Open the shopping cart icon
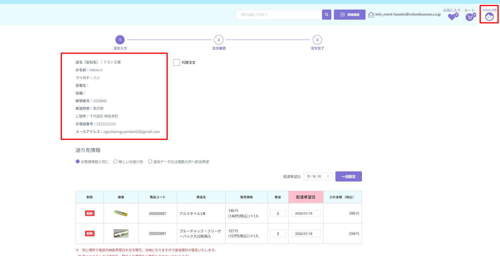The height and width of the screenshot is (256, 500). pos(470,17)
